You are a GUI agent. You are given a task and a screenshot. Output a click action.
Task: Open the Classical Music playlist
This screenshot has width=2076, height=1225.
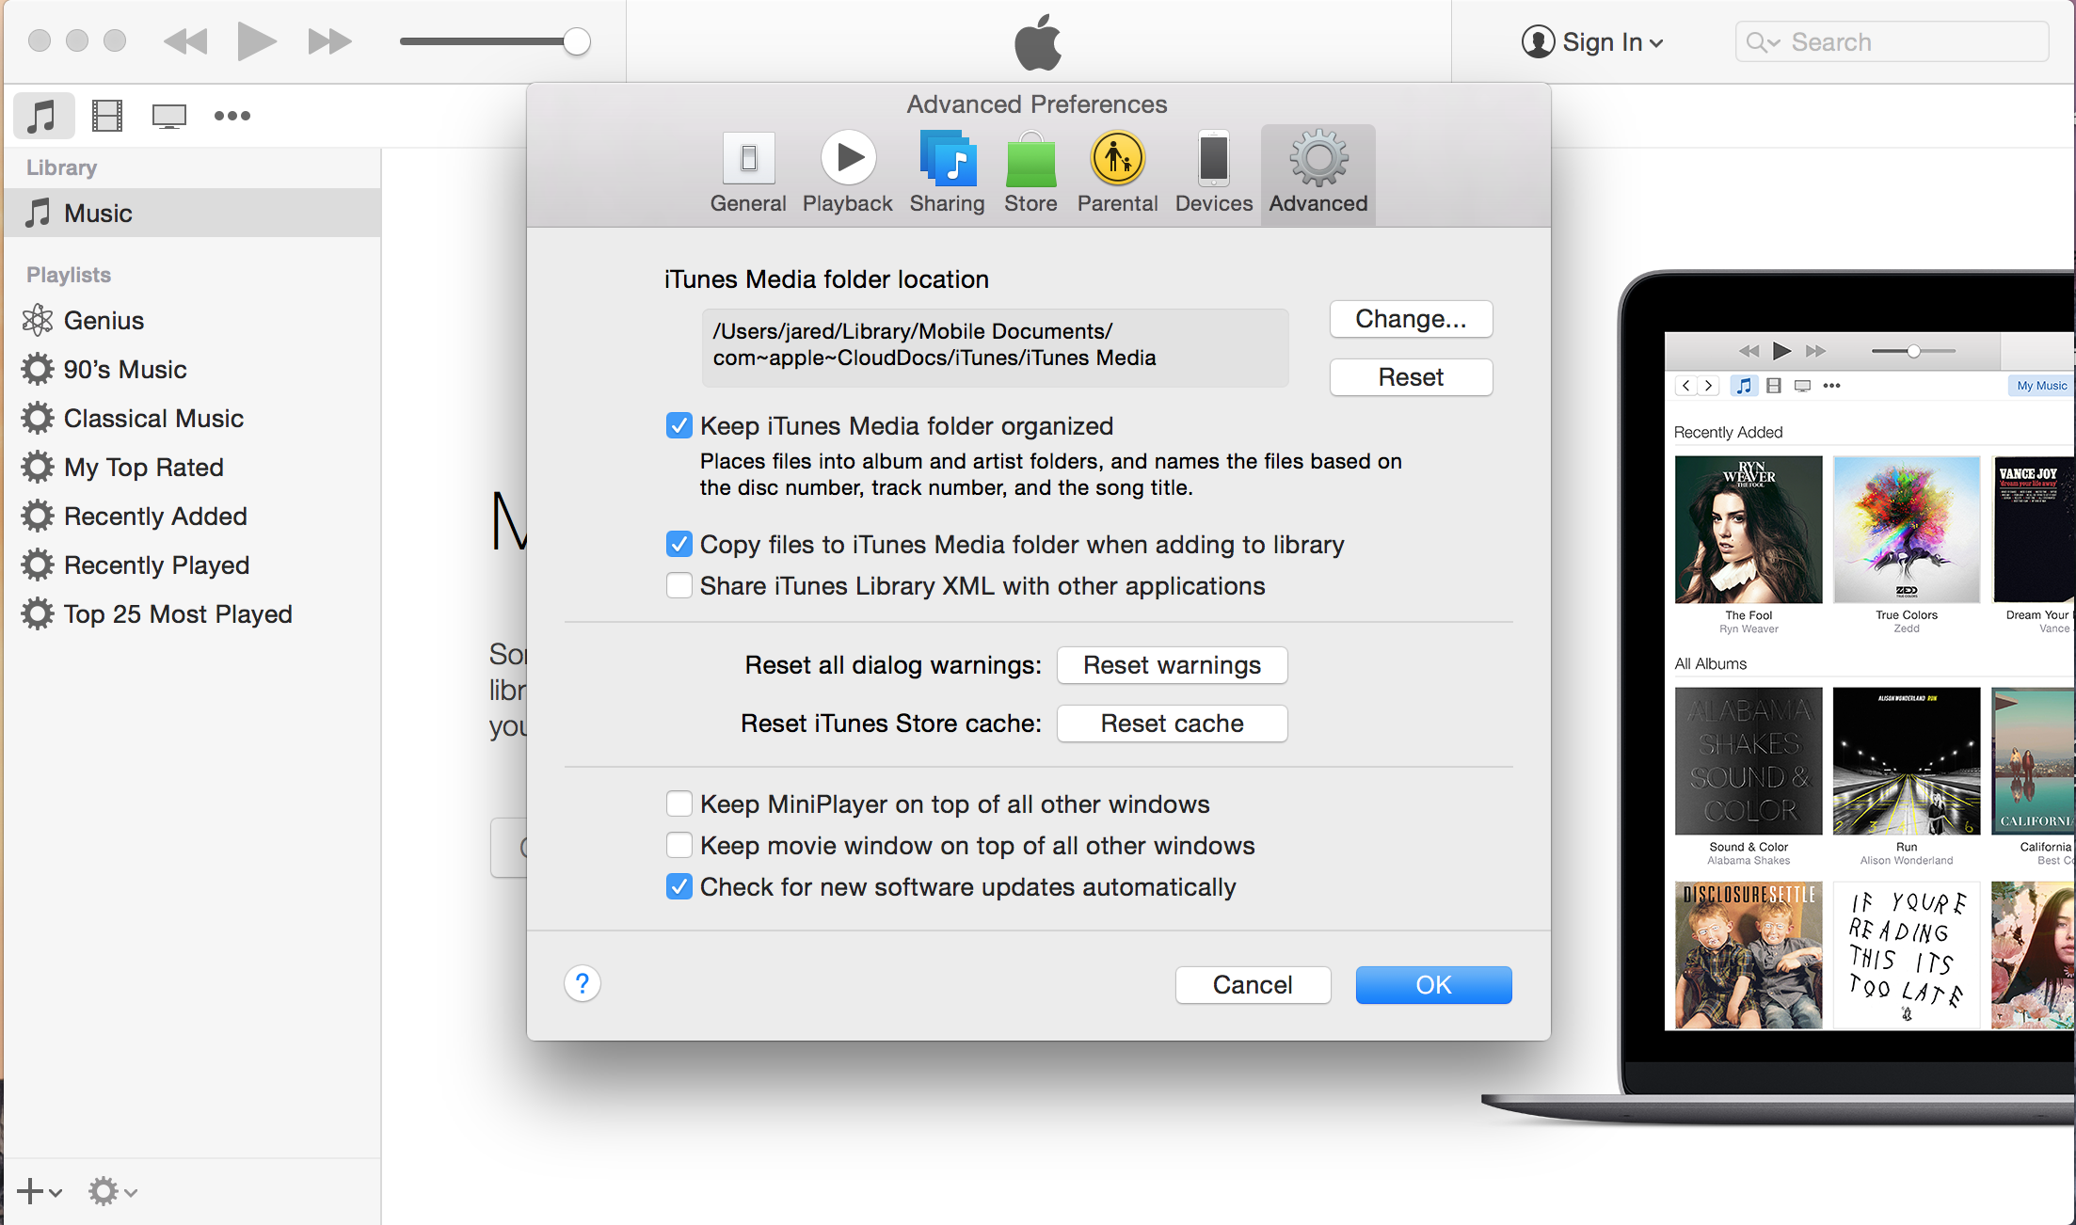point(192,418)
